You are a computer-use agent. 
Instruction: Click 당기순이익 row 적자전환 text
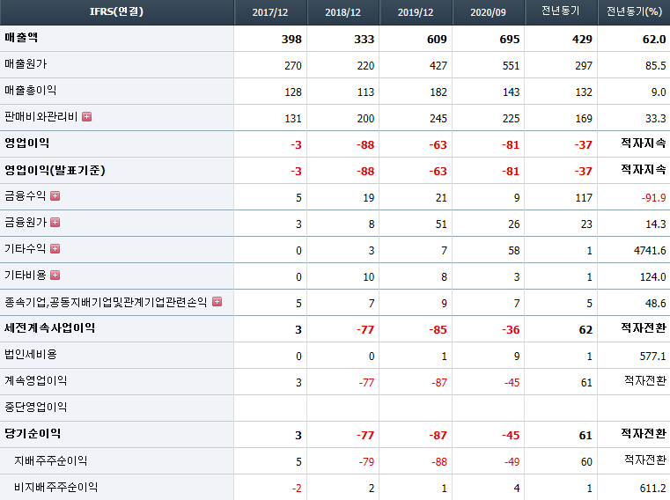644,434
